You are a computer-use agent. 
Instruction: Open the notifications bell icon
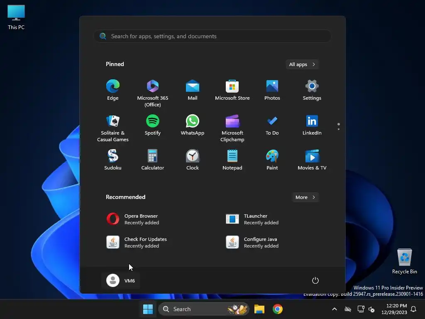coord(414,309)
